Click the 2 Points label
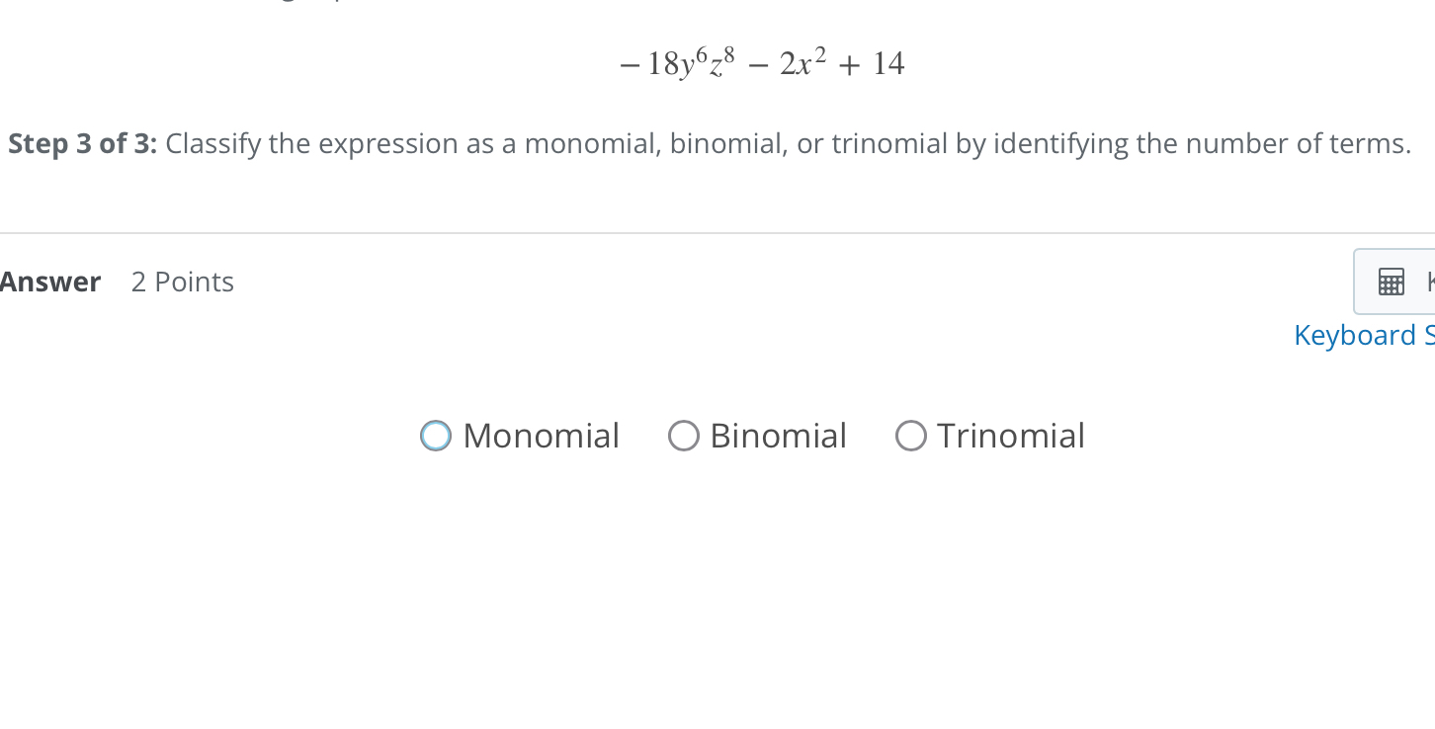The height and width of the screenshot is (729, 1435). point(182,282)
